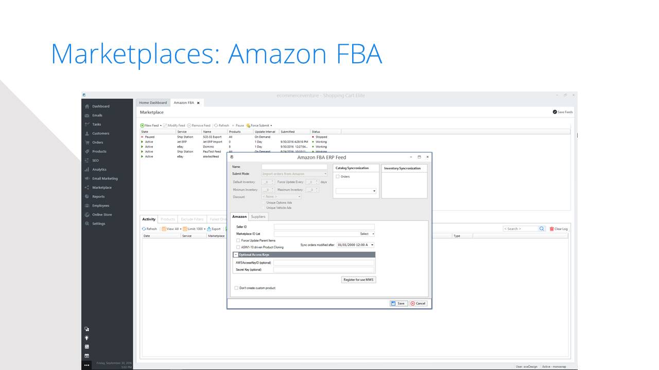Click the calendar icon in sidebar bottom
Viewport: 659px width, 370px height.
pyautogui.click(x=86, y=356)
